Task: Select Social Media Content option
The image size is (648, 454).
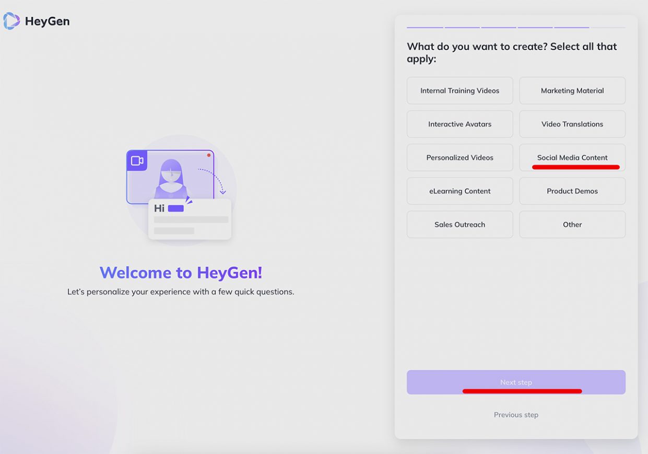Action: (x=572, y=157)
